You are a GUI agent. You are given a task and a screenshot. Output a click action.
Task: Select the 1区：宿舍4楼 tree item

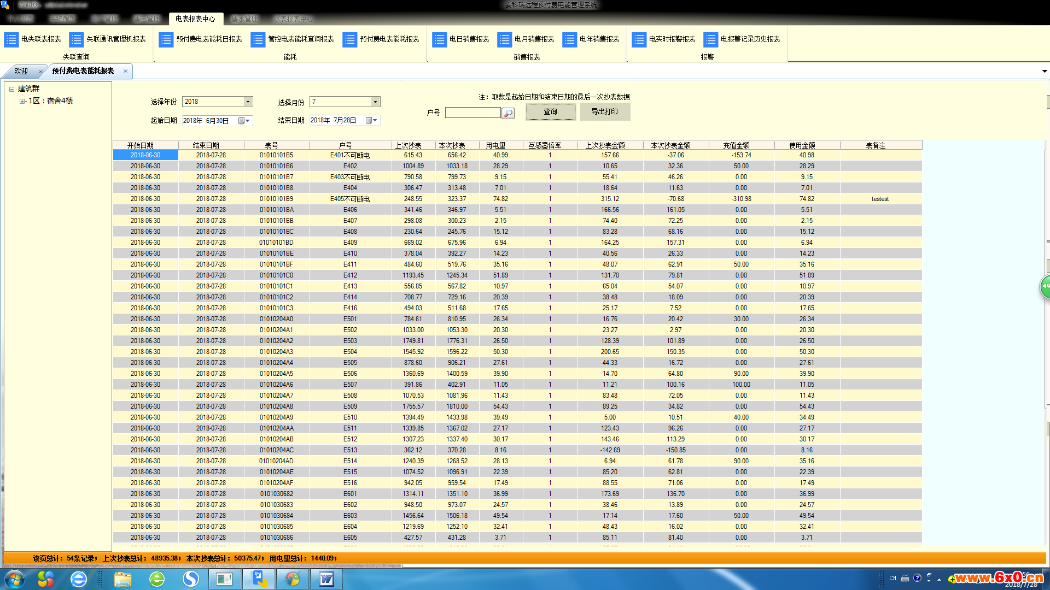[50, 101]
